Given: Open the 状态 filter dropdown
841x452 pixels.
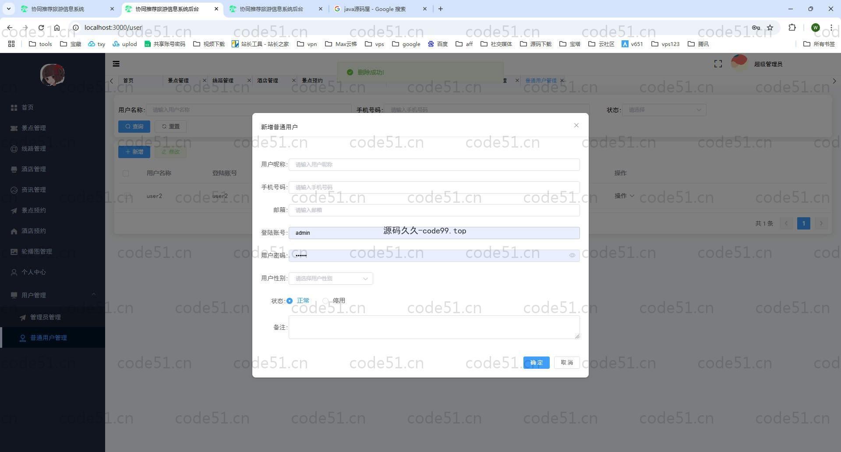Looking at the screenshot, I should click(664, 110).
